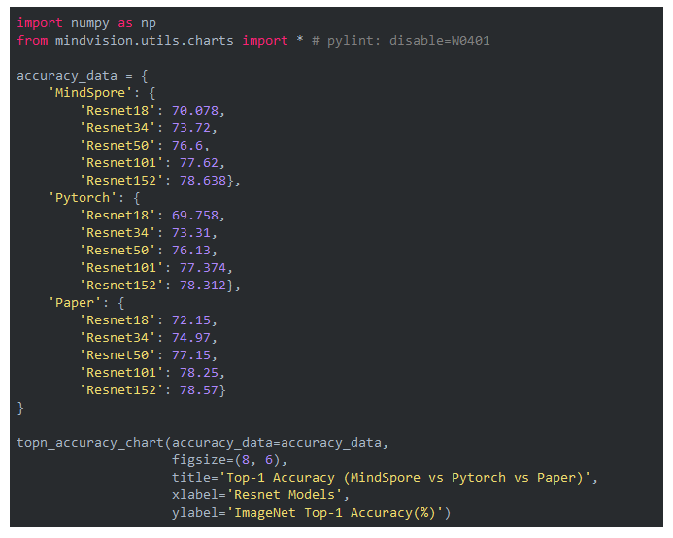
Task: Click the 'MindSpore' dictionary key
Action: [89, 92]
